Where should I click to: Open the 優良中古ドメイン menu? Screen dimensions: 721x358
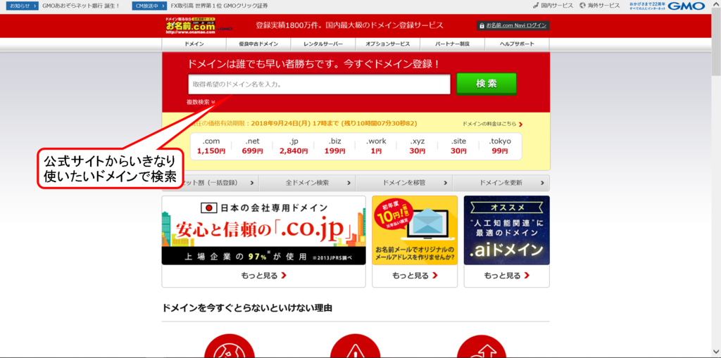pyautogui.click(x=258, y=44)
